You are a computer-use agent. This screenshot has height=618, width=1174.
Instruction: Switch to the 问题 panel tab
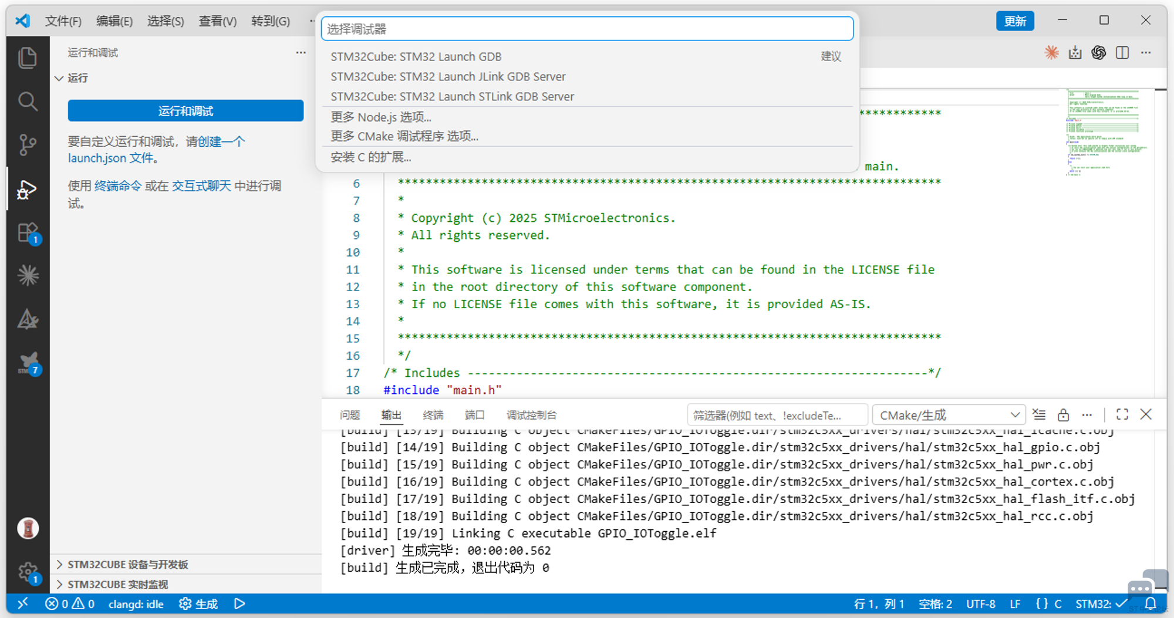(x=349, y=415)
